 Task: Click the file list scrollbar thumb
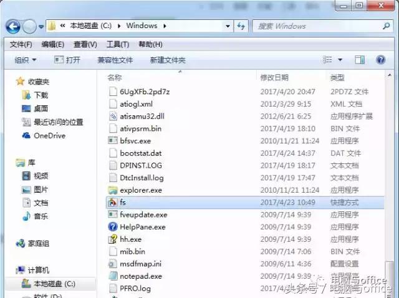389,279
